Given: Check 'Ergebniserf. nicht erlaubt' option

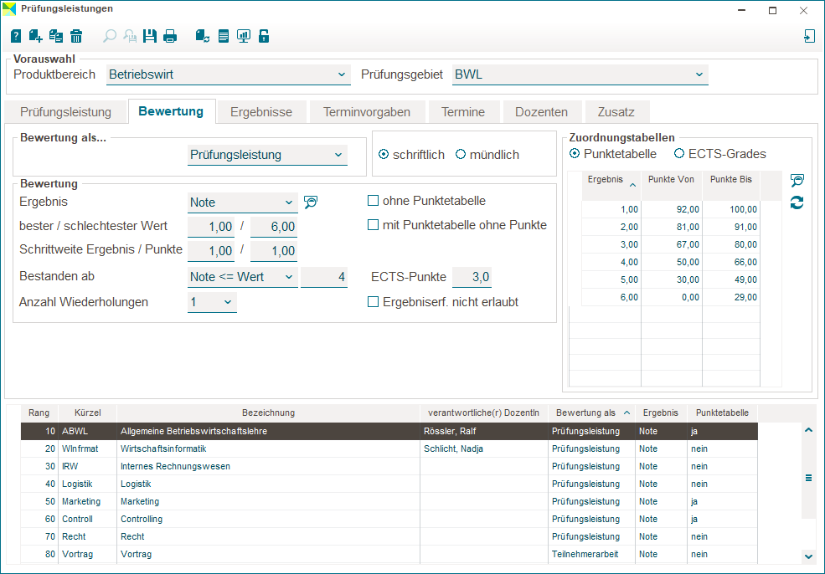Looking at the screenshot, I should pyautogui.click(x=374, y=302).
